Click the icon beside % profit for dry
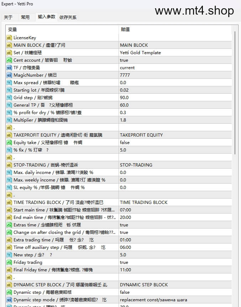The height and width of the screenshot is (307, 241). [9, 112]
